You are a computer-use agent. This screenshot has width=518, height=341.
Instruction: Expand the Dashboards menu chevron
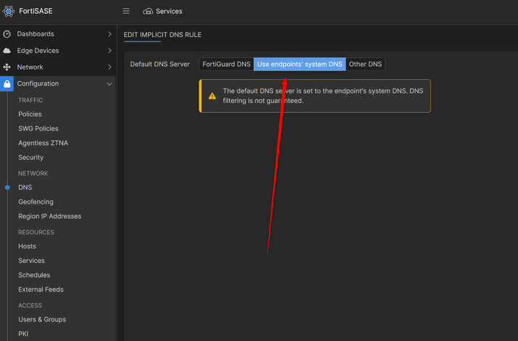(109, 34)
